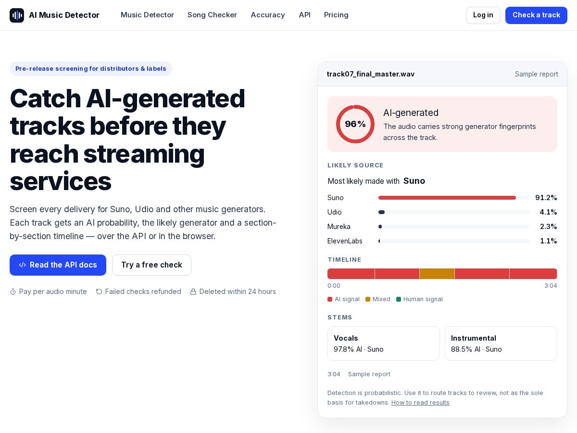Click the lock icon beside Deleted within 24 hours
Viewport: 577px width, 433px height.
point(193,292)
